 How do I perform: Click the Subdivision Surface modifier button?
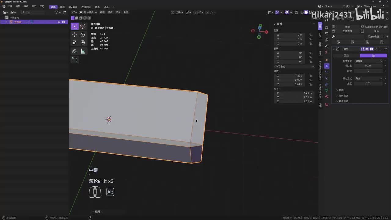(x=374, y=27)
